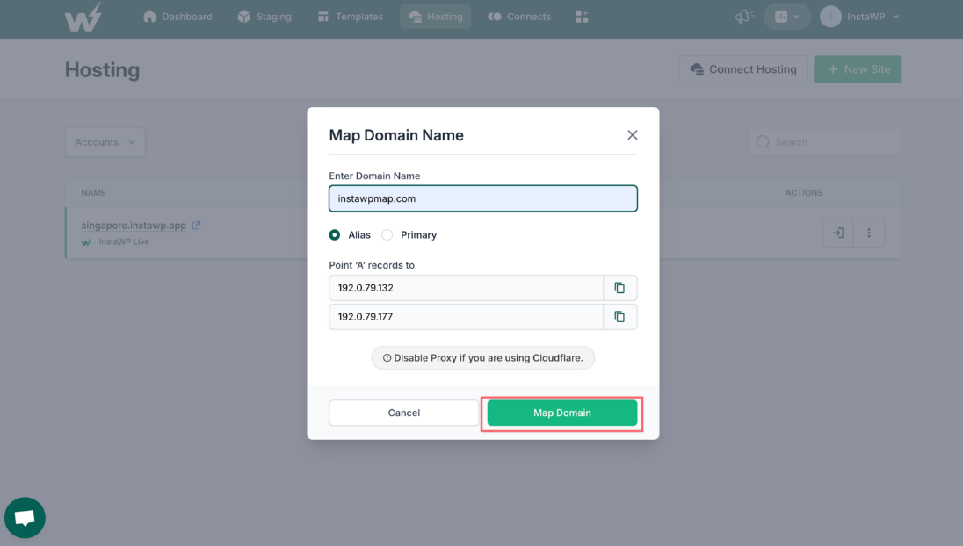Click the Disable Proxy Cloudflare notice
The height and width of the screenshot is (546, 963).
click(482, 357)
